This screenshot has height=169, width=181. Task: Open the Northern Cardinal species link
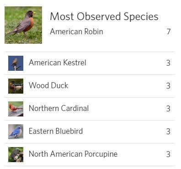tap(59, 108)
